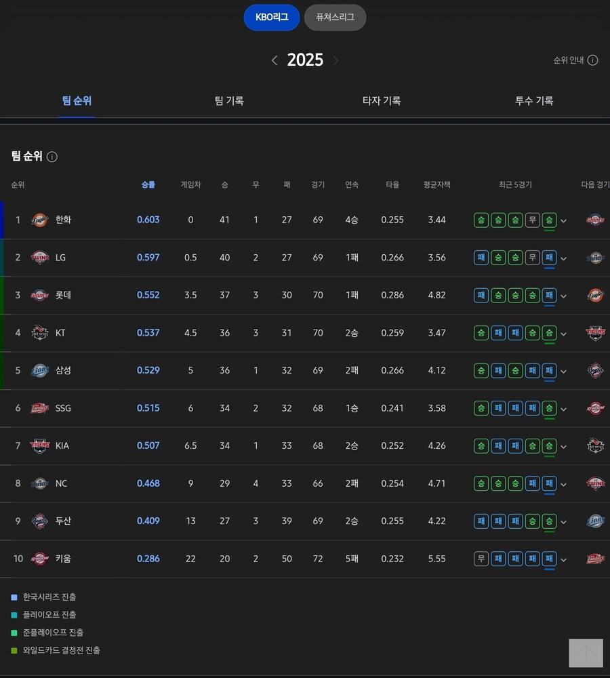Expand 키움 recent games chevron
The height and width of the screenshot is (678, 610).
[x=563, y=559]
